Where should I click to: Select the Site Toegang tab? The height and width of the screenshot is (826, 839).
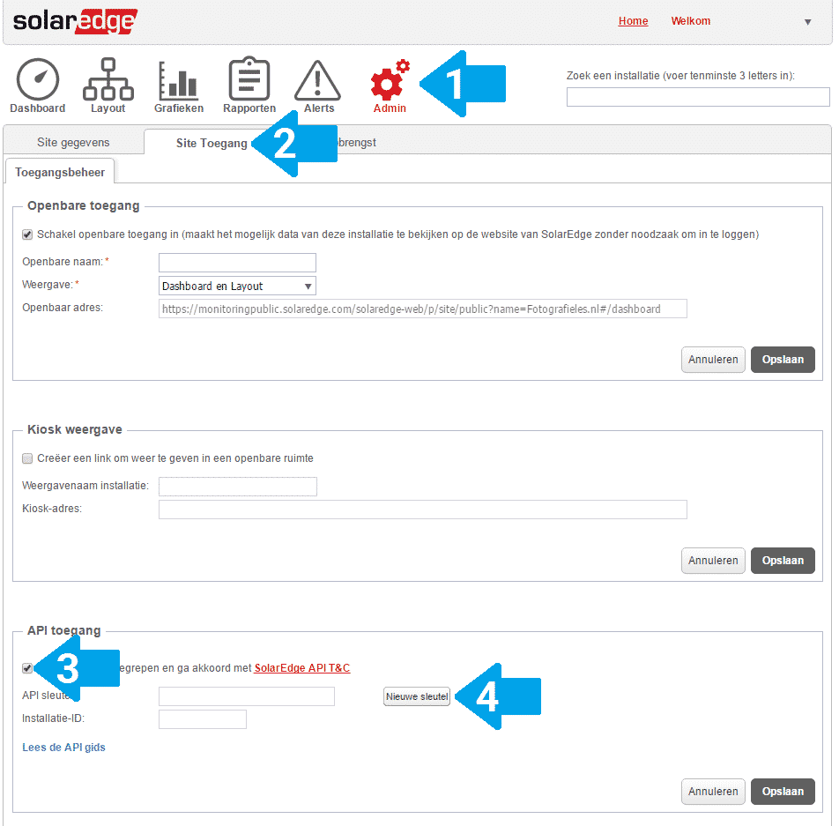[212, 143]
